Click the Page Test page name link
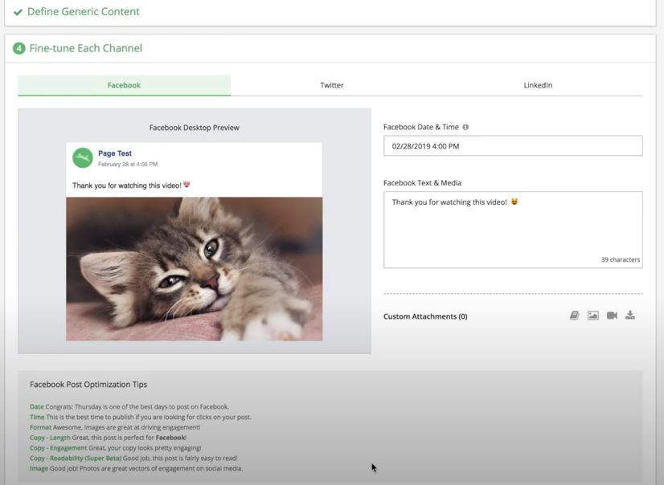Image resolution: width=664 pixels, height=485 pixels. (115, 153)
